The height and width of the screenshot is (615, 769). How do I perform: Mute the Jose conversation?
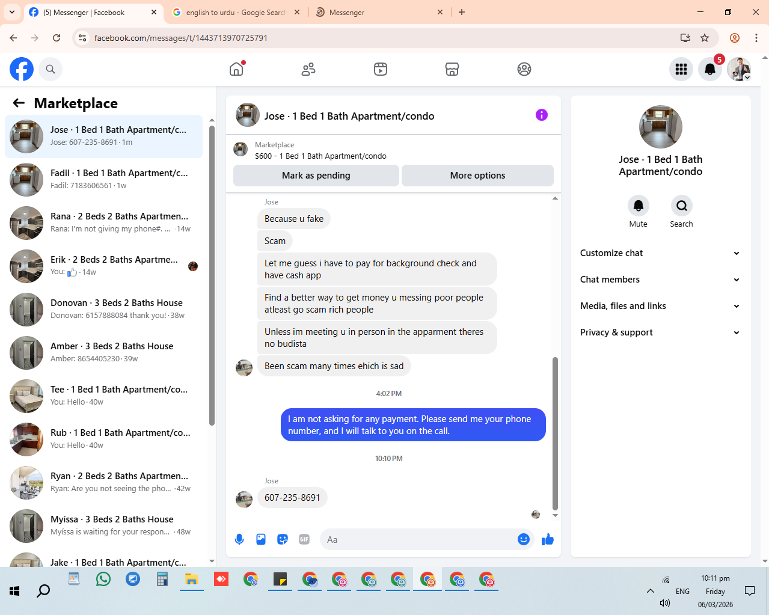coord(639,206)
